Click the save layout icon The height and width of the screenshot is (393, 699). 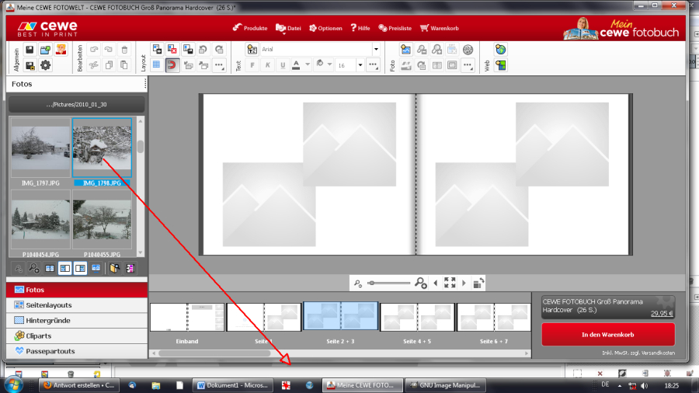[188, 50]
